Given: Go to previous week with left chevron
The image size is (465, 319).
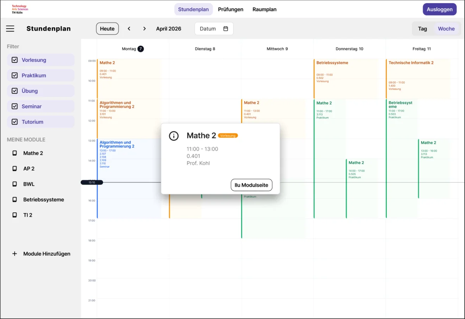Looking at the screenshot, I should pyautogui.click(x=129, y=29).
